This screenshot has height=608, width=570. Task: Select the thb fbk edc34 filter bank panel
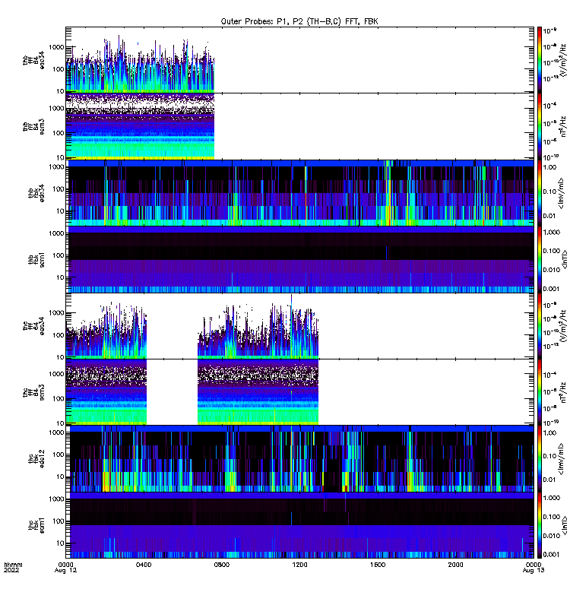tap(299, 193)
